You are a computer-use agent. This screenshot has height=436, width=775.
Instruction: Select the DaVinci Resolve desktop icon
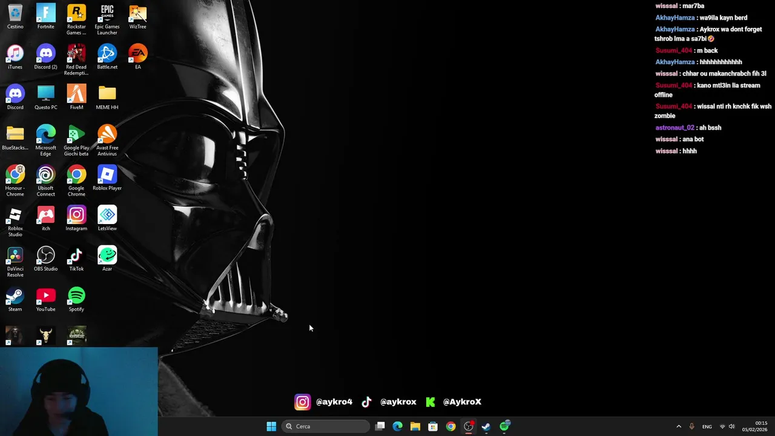pos(15,262)
